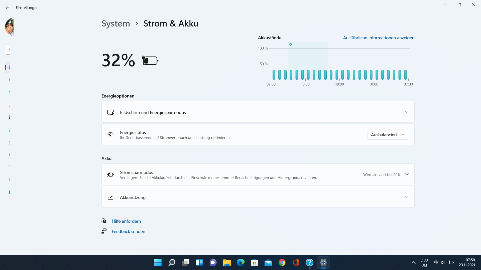Click the back arrow in Einstellungen

tap(7, 8)
